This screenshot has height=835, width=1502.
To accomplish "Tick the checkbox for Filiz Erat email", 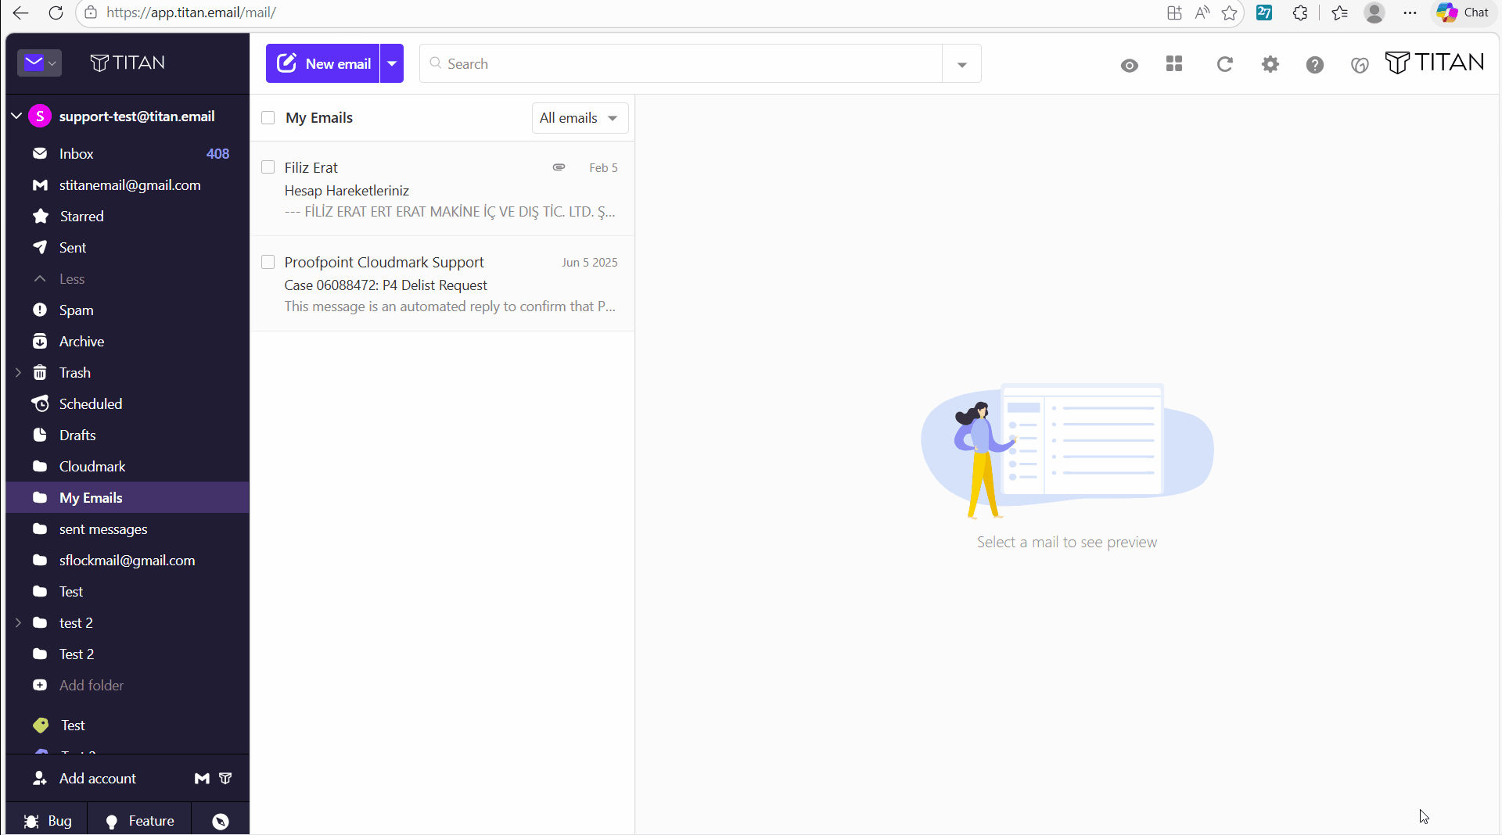I will [x=268, y=167].
